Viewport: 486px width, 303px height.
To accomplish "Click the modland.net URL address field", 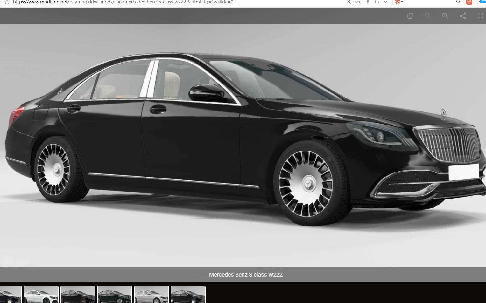I will 123,2.
